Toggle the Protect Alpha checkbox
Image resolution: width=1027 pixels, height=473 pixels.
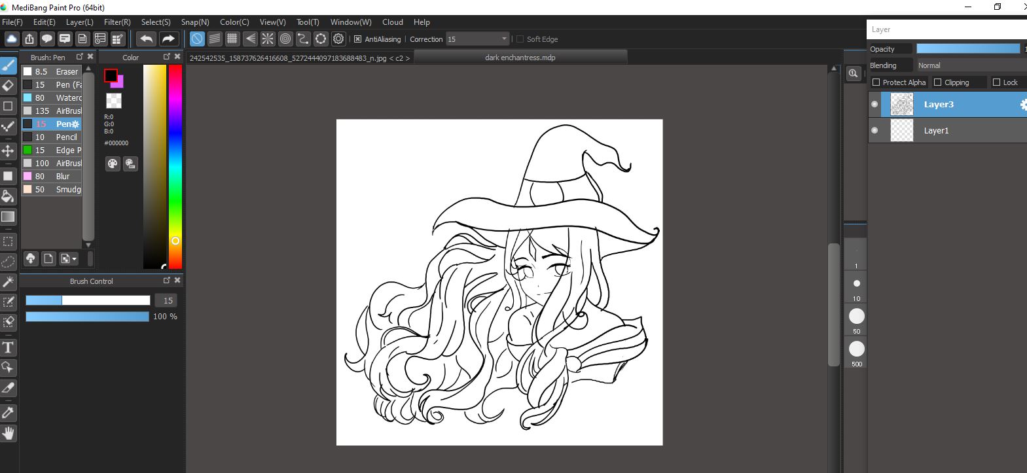tap(876, 82)
